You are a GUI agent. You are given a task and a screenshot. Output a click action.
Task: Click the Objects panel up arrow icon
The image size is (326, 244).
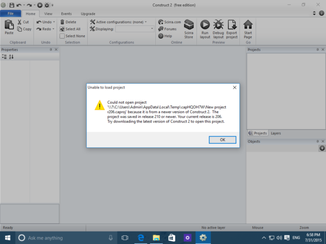pyautogui.click(x=322, y=148)
